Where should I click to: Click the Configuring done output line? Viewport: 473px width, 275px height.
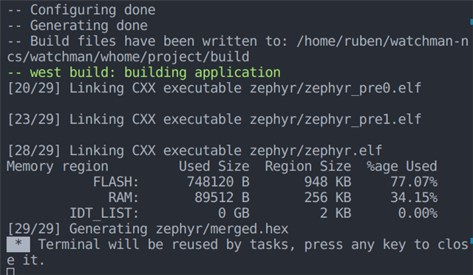(81, 10)
